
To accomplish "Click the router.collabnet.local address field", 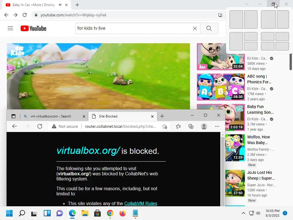I will pos(120,126).
